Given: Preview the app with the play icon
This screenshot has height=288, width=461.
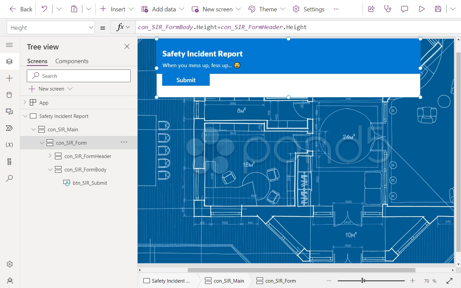Looking at the screenshot, I should [x=421, y=9].
